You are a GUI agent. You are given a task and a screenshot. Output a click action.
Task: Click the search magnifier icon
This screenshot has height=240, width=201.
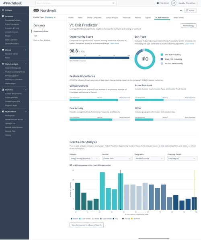pyautogui.click(x=113, y=3)
